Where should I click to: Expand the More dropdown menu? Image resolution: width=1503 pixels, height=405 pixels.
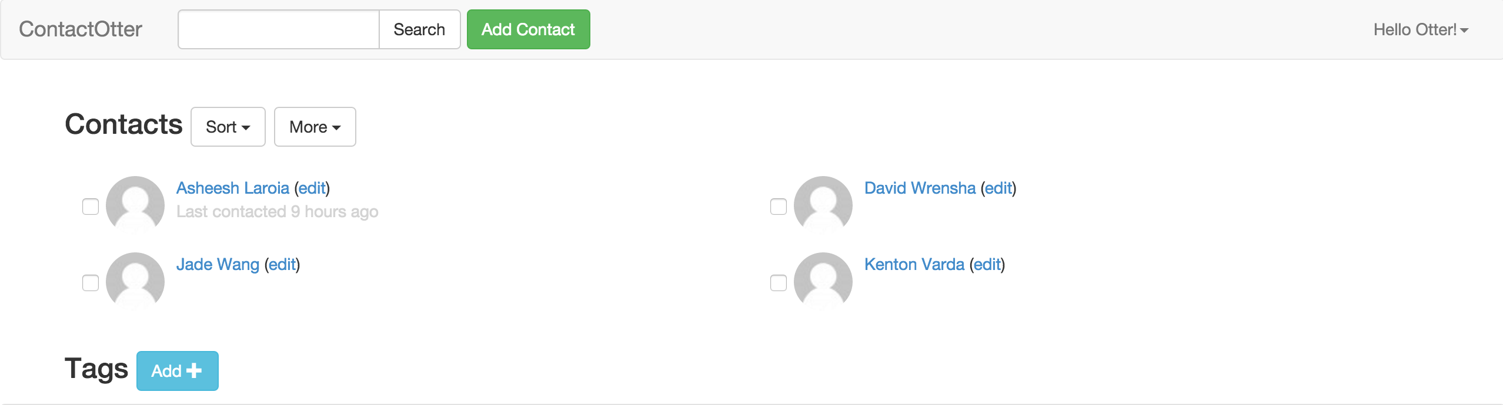point(315,127)
